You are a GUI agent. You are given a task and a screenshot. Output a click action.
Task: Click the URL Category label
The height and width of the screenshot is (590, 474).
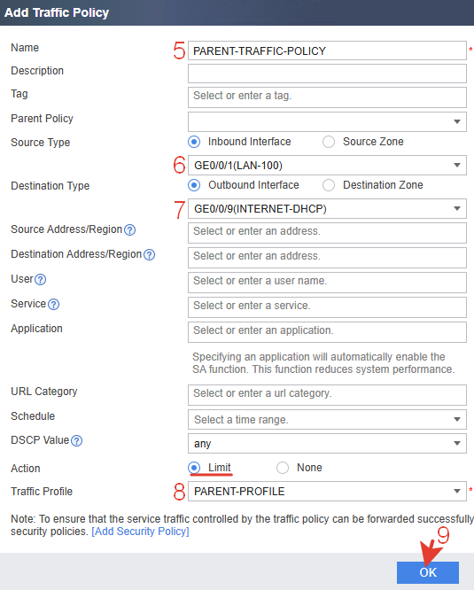44,392
